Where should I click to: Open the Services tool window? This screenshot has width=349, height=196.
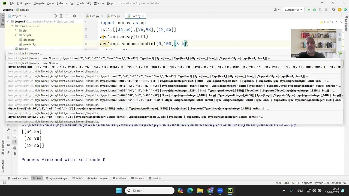[155, 179]
